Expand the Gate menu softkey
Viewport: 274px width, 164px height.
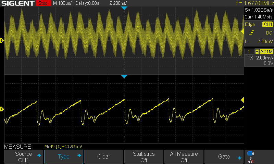[224, 157]
